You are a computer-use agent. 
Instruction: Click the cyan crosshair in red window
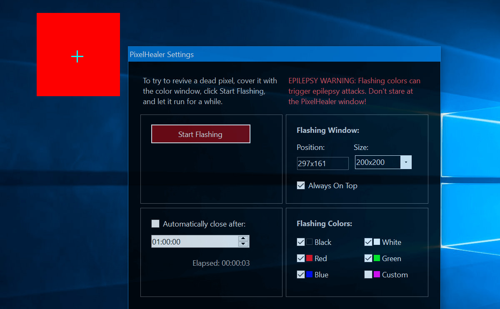pyautogui.click(x=77, y=56)
